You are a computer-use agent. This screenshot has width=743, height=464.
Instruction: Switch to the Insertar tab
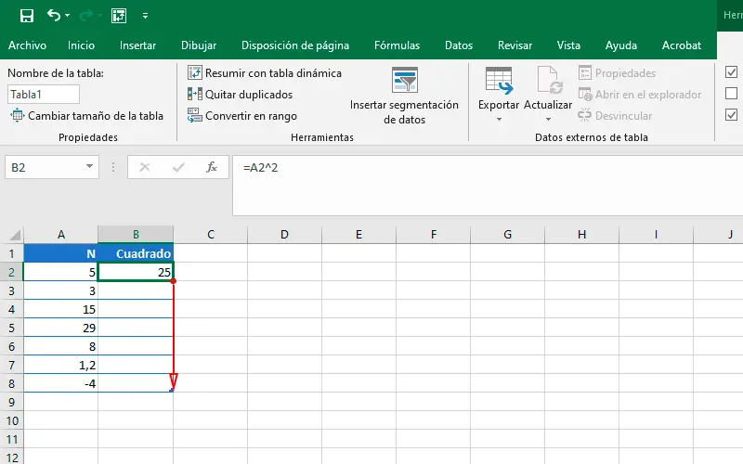(x=137, y=45)
